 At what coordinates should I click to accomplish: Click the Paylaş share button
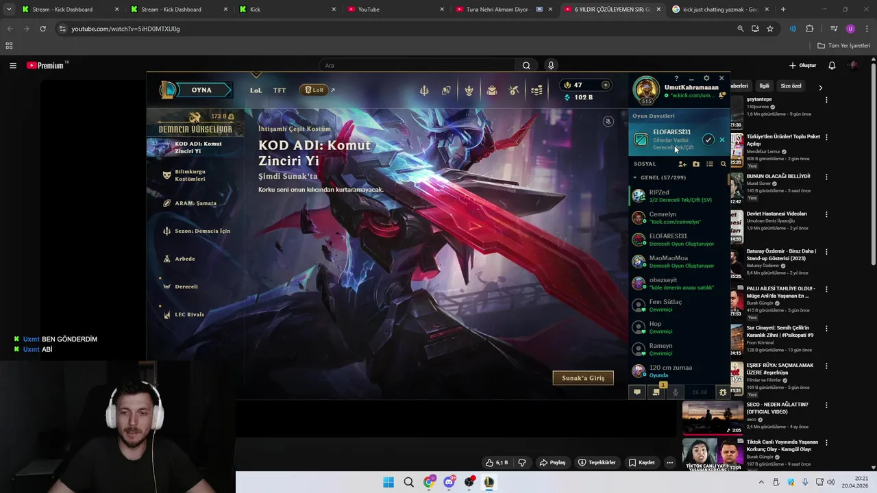click(x=552, y=462)
